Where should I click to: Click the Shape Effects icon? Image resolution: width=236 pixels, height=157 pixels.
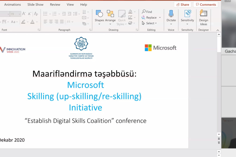(x=130, y=23)
